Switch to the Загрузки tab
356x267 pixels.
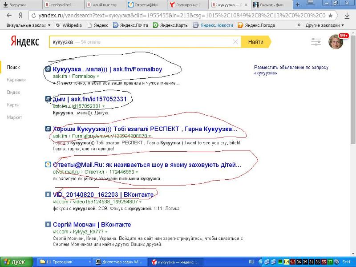click(x=21, y=4)
